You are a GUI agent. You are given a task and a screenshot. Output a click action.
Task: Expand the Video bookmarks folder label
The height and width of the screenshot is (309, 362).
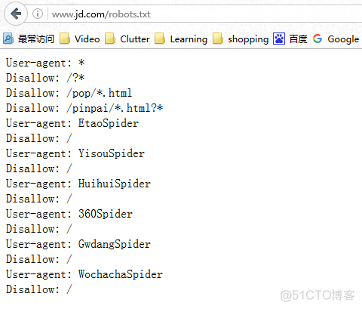click(87, 39)
